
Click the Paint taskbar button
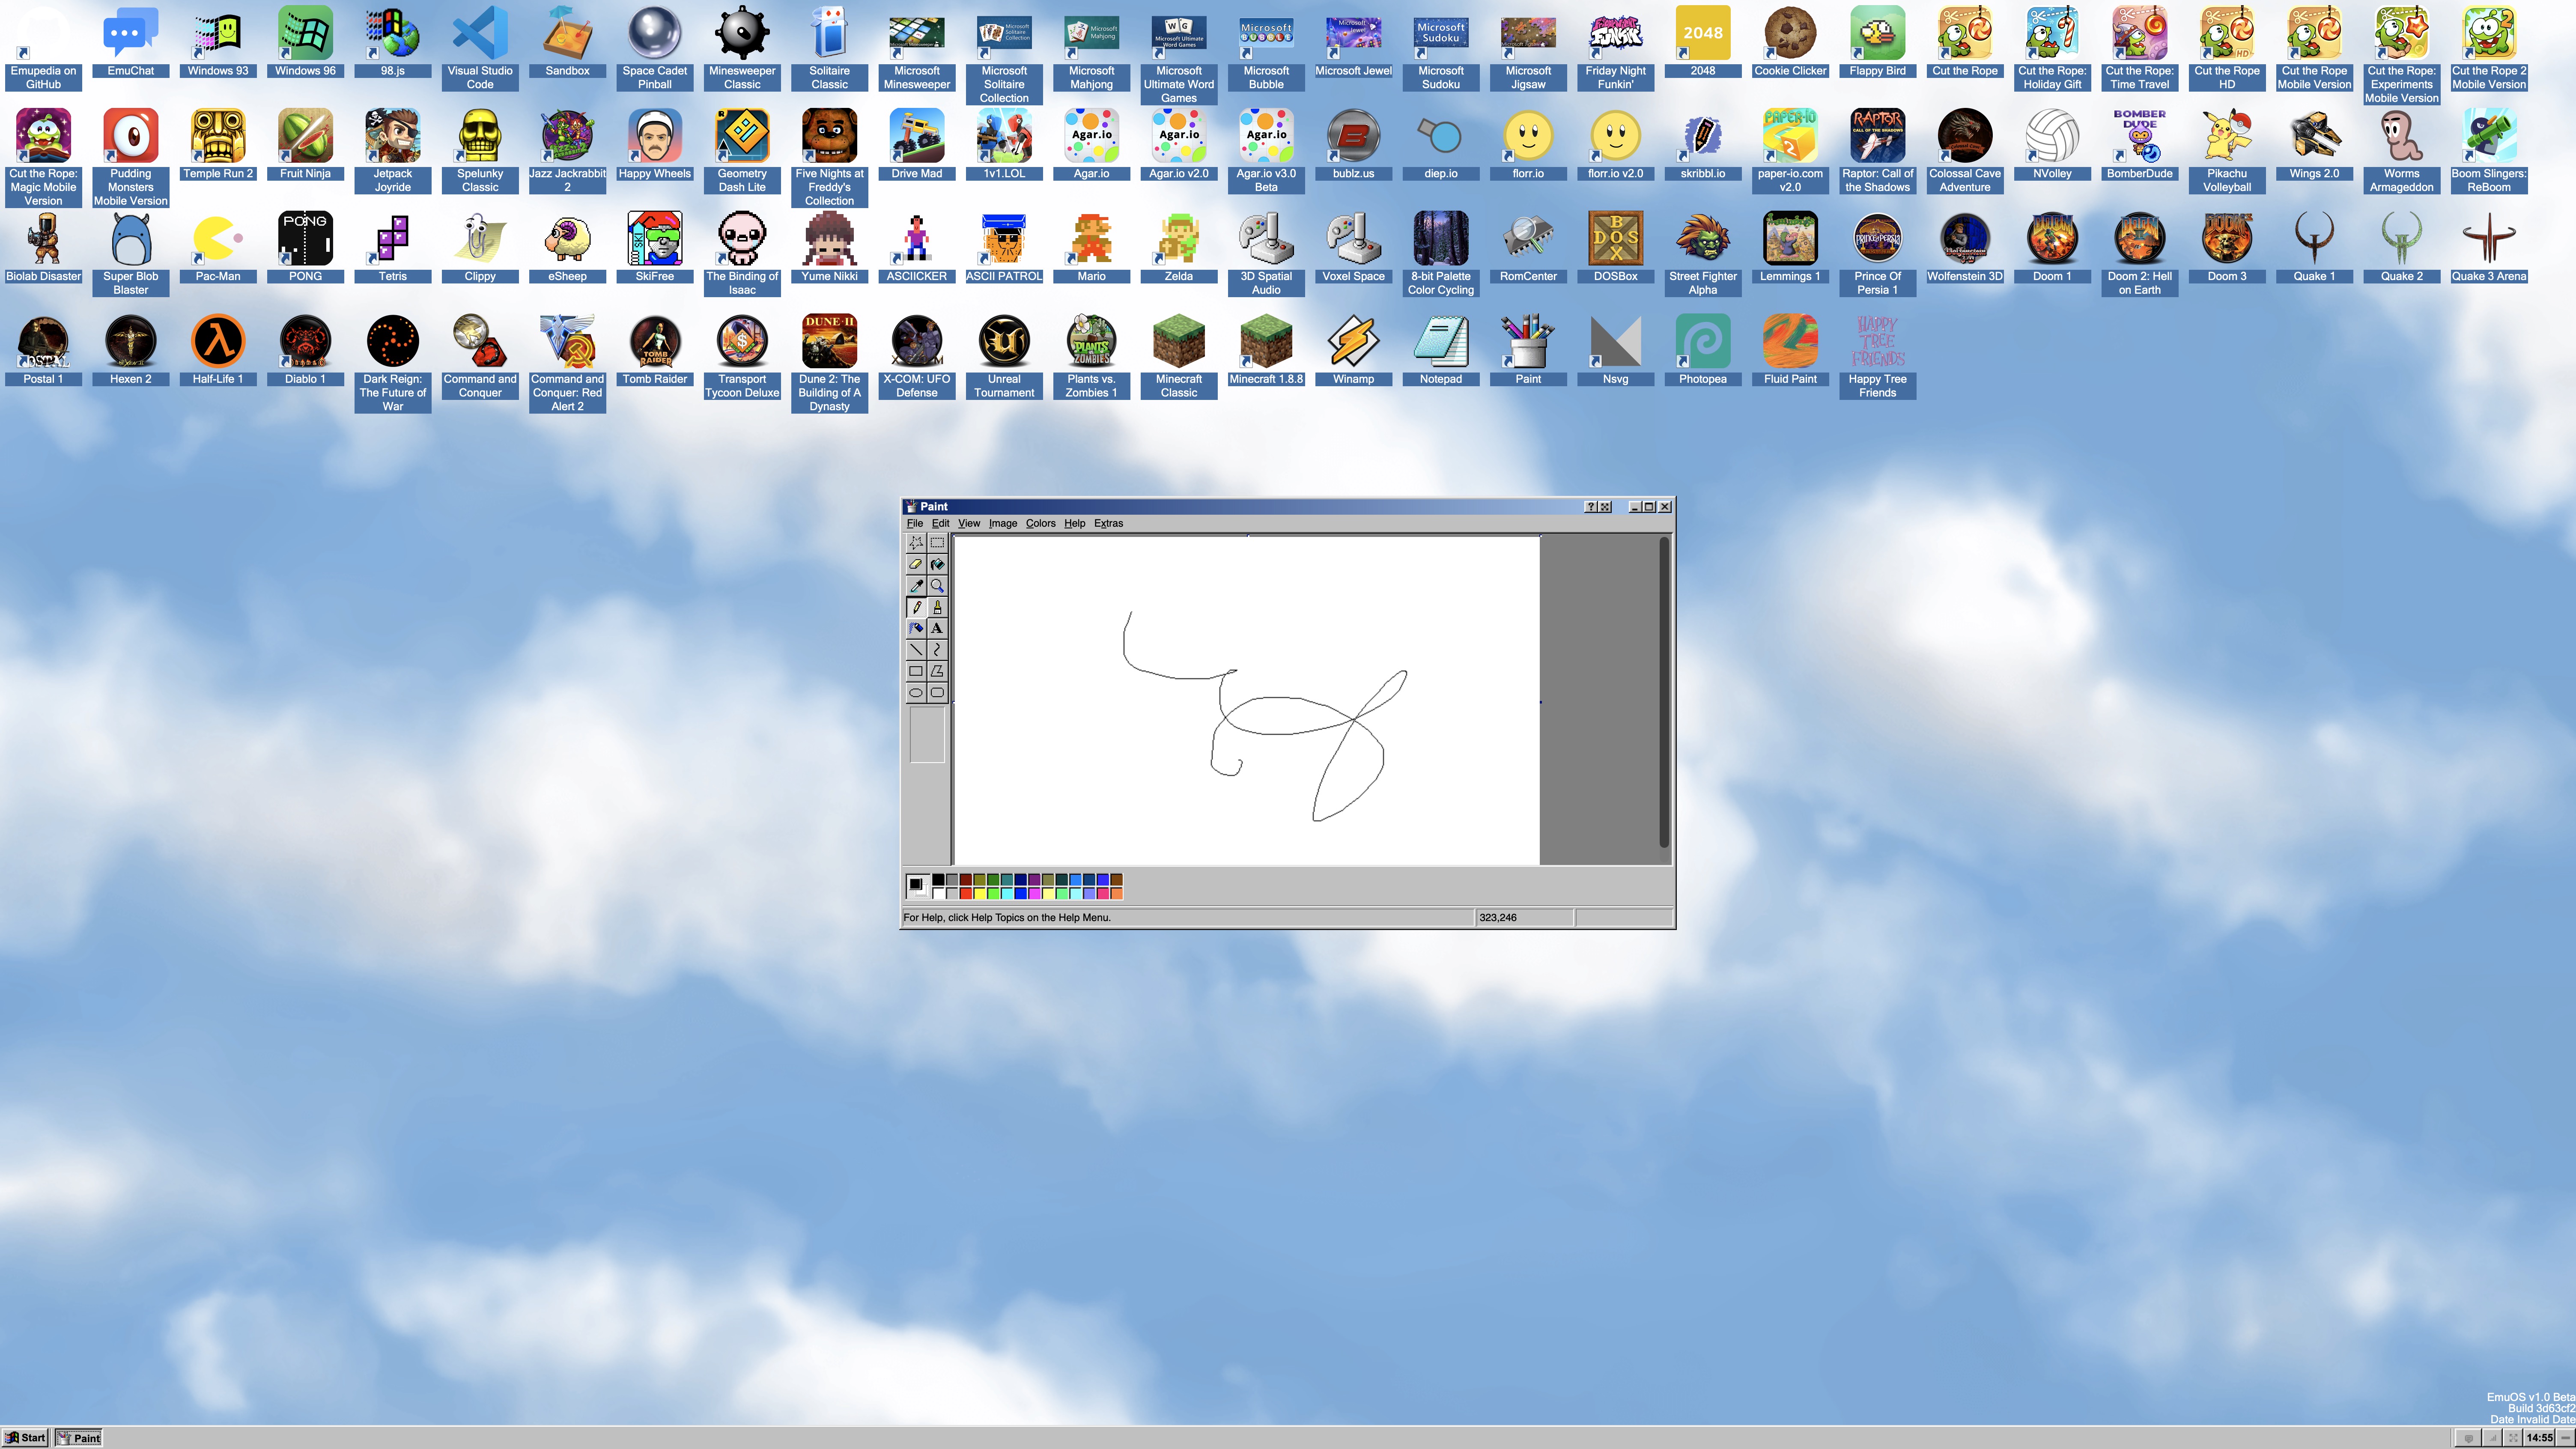tap(79, 1438)
